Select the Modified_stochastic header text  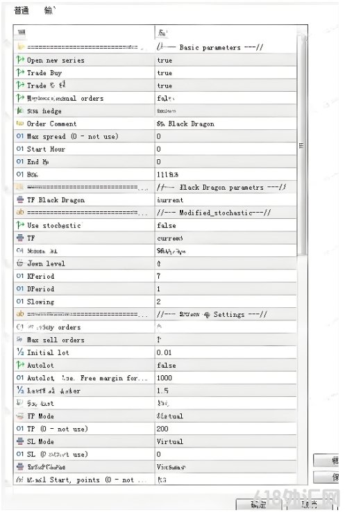click(x=214, y=213)
